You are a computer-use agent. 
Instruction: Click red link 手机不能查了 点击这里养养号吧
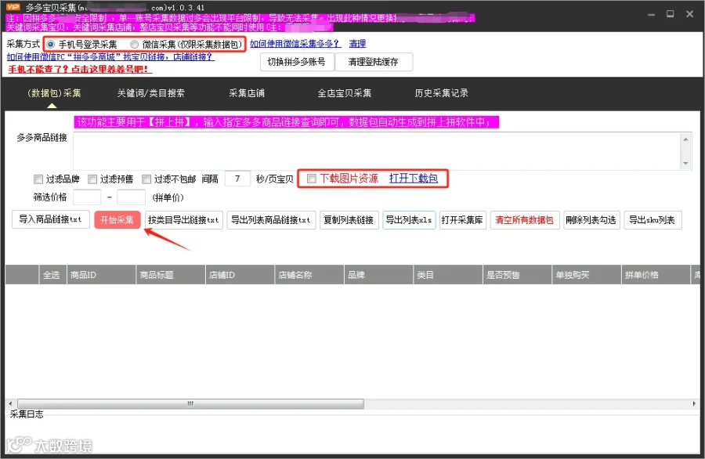coord(80,69)
